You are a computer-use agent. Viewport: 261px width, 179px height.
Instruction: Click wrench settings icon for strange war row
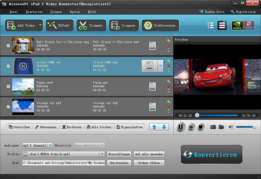click(169, 102)
